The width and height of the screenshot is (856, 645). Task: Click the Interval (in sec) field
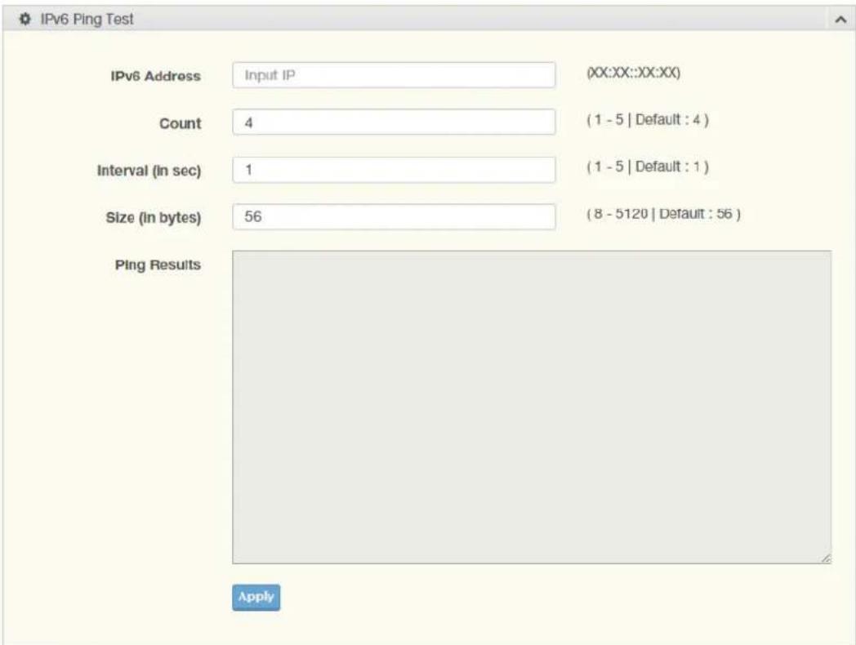coord(394,170)
